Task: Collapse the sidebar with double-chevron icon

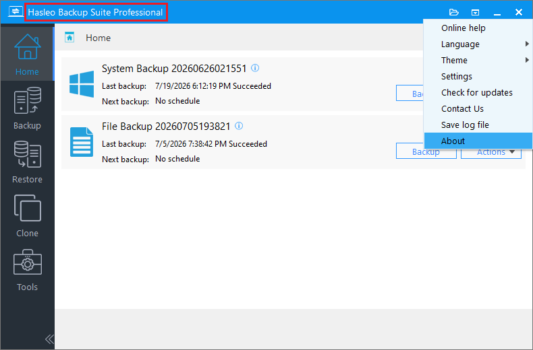Action: (x=49, y=339)
